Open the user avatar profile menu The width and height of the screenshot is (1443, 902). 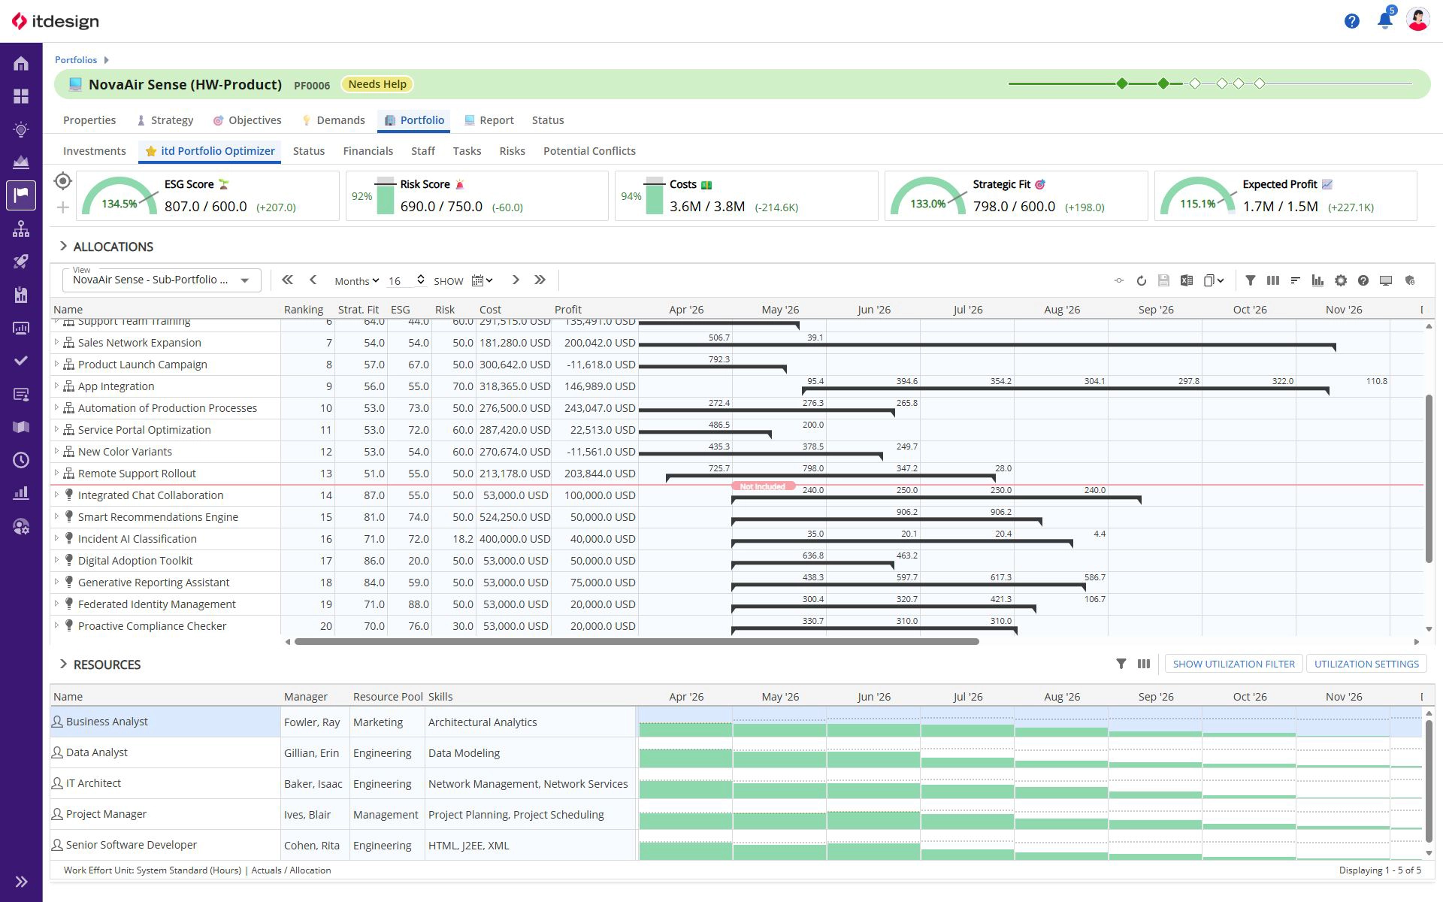click(x=1418, y=20)
